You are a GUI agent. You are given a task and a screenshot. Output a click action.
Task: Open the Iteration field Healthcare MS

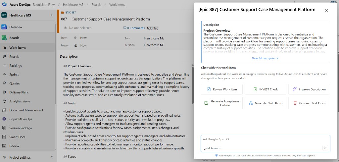(x=154, y=45)
